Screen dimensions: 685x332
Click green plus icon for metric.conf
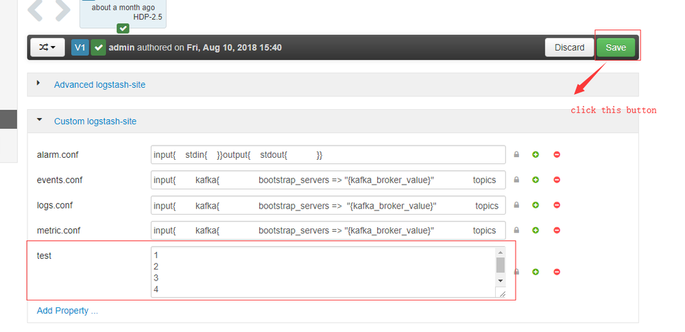pos(536,230)
